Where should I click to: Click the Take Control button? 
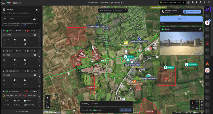(126, 110)
